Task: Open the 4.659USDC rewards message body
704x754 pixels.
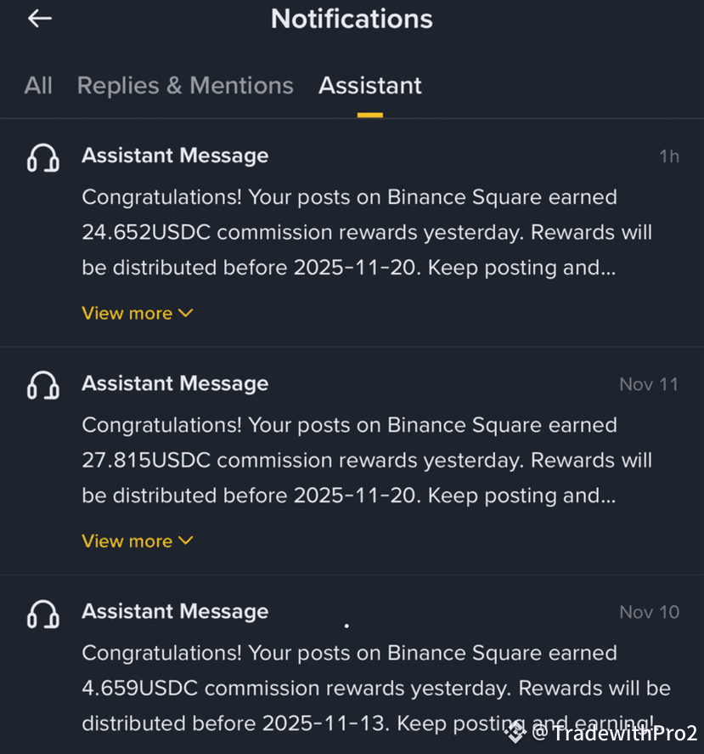Action: [x=365, y=688]
